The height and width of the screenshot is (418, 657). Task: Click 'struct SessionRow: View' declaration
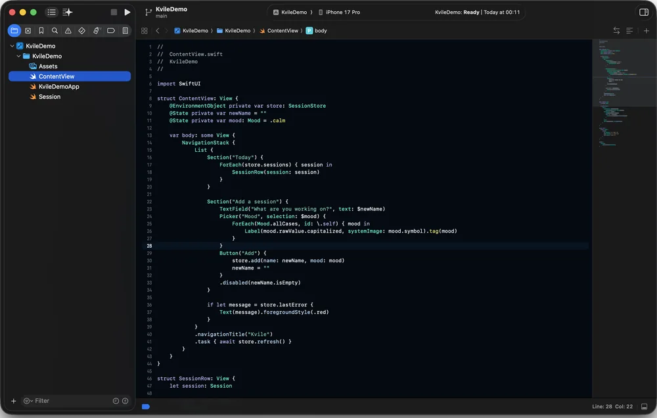193,379
